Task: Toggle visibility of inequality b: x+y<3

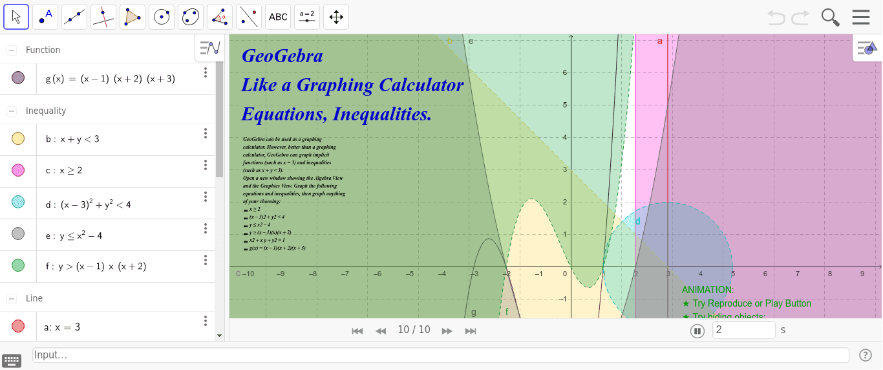Action: (18, 138)
